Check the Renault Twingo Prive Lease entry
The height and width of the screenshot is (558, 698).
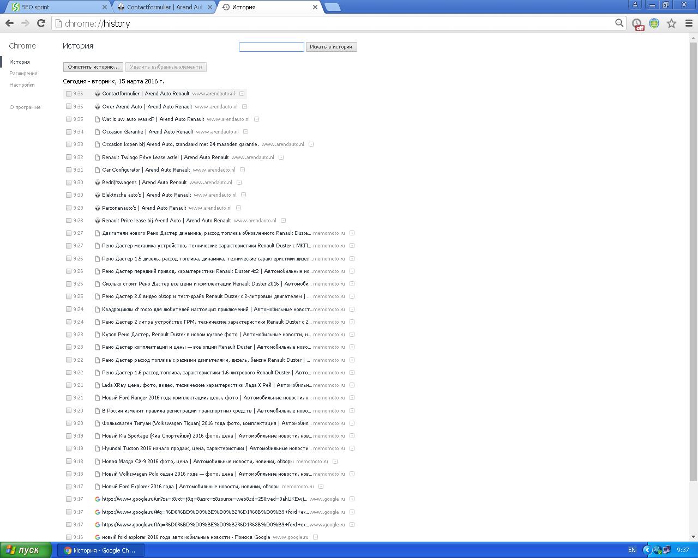click(x=69, y=157)
